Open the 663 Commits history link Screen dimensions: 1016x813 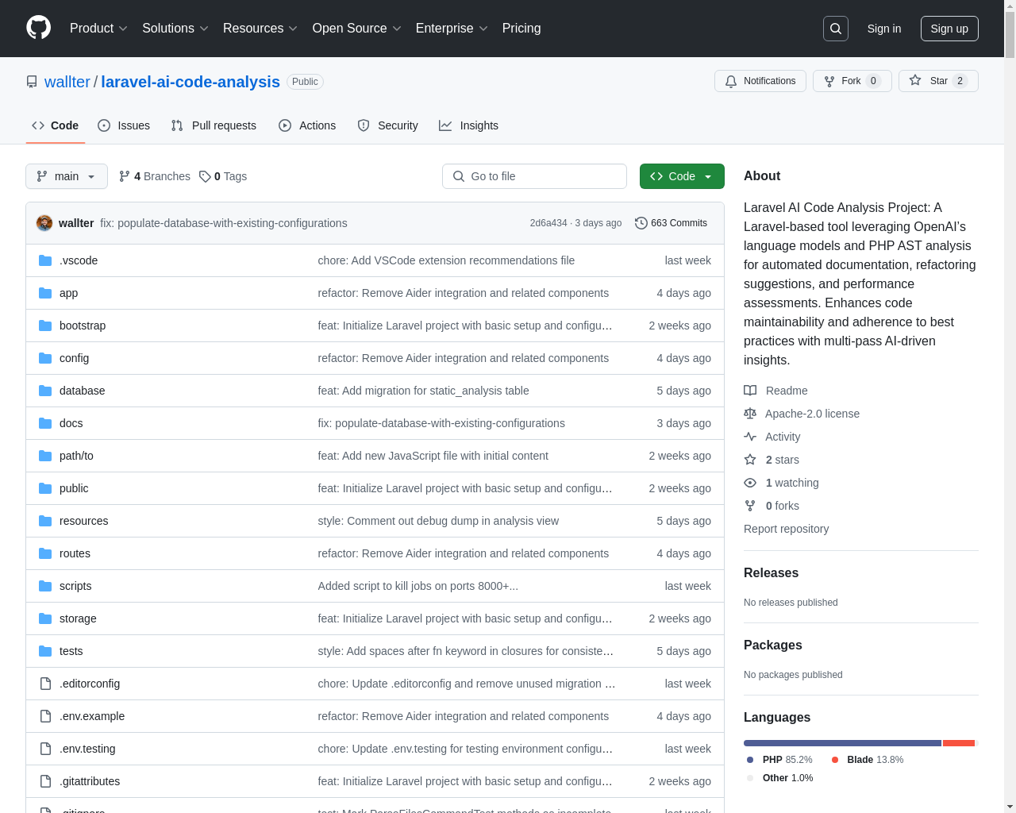pos(672,223)
